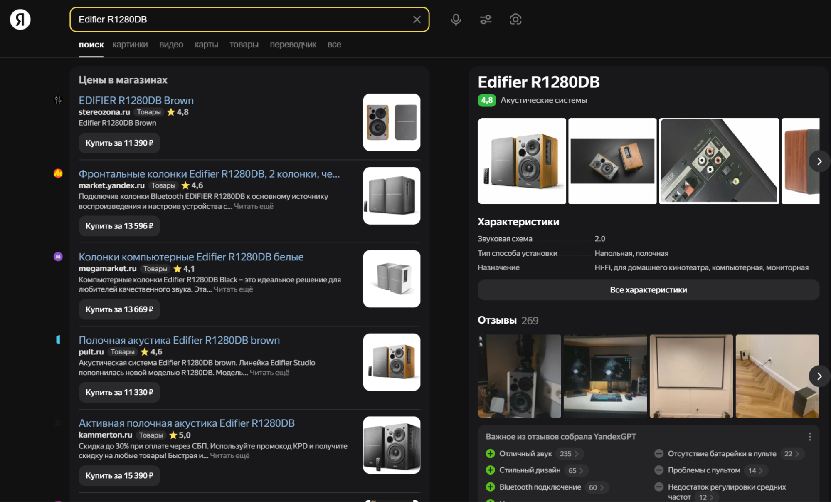Click the Товары label next to pult.ru
The height and width of the screenshot is (502, 831).
click(123, 352)
